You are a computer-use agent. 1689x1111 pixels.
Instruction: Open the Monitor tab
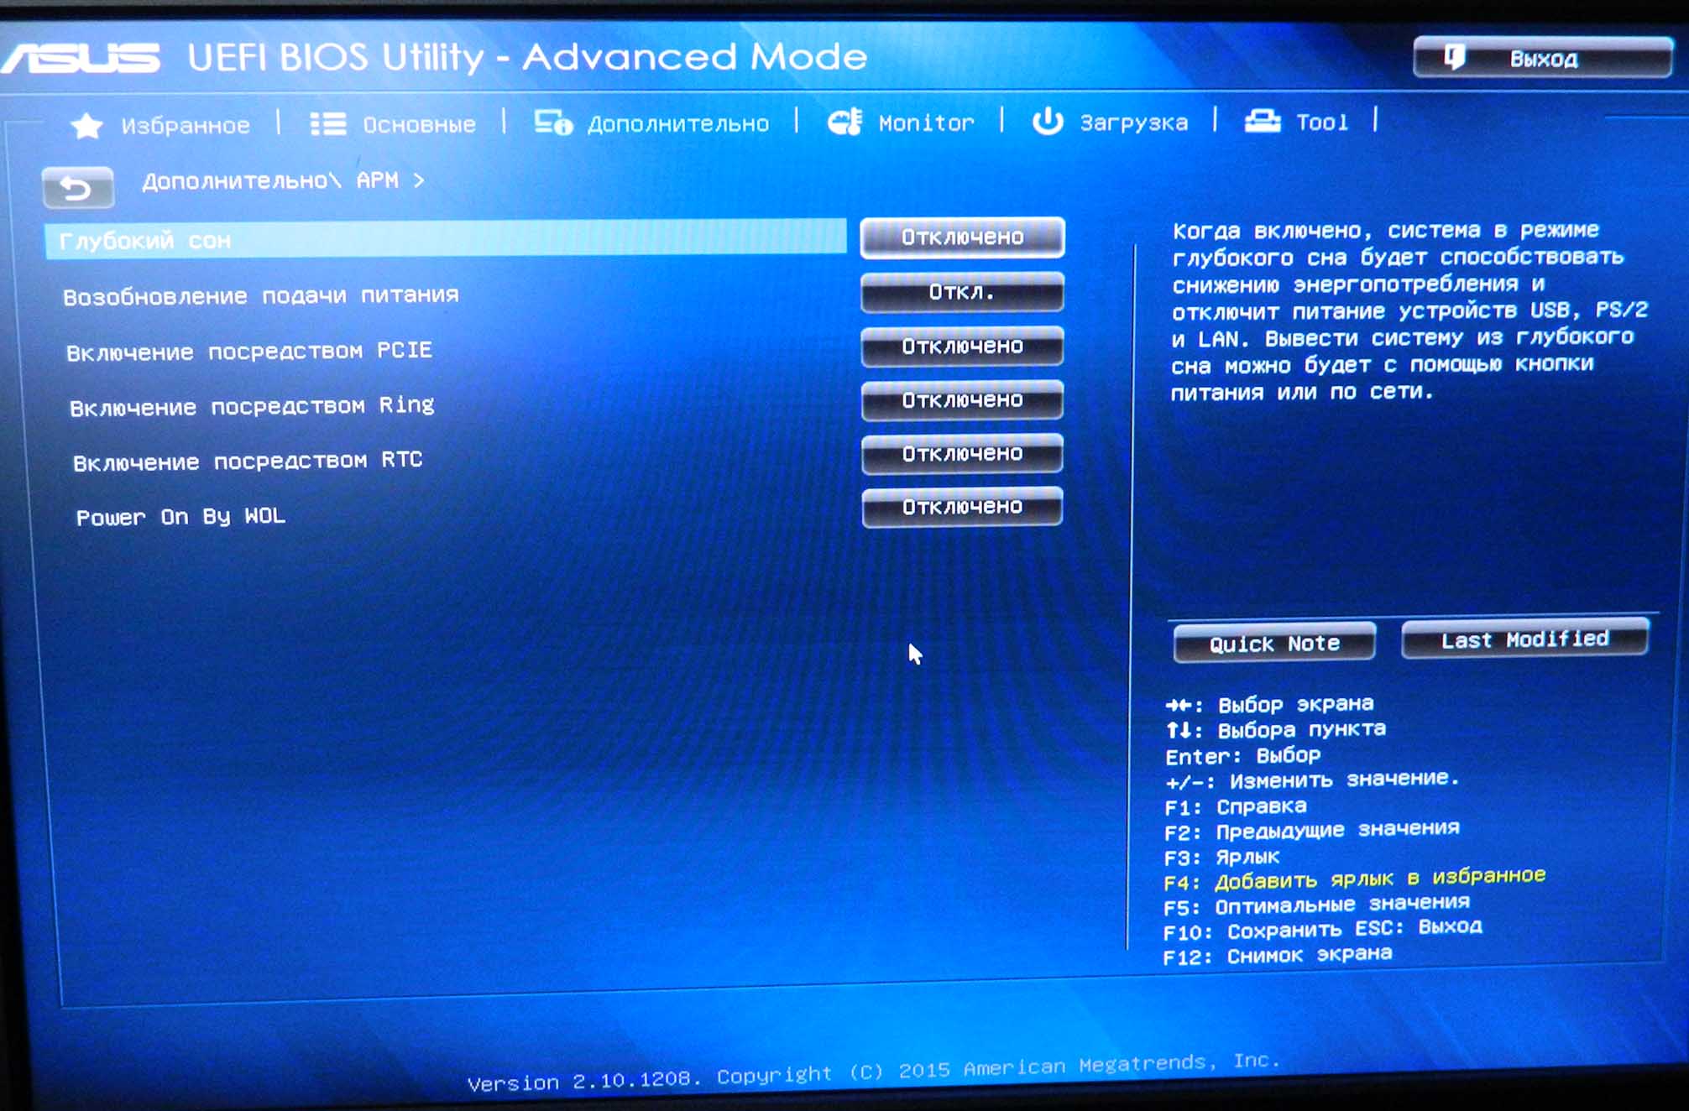click(925, 123)
